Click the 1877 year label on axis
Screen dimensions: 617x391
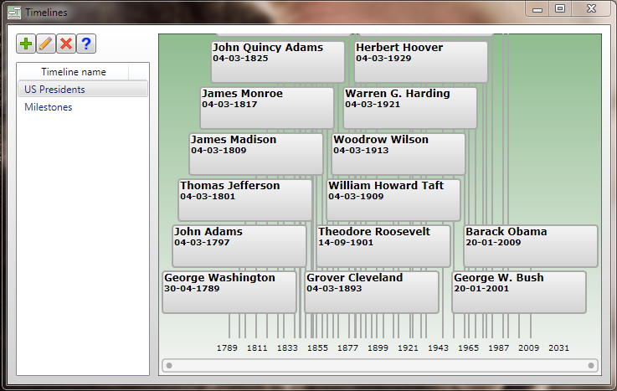point(348,347)
